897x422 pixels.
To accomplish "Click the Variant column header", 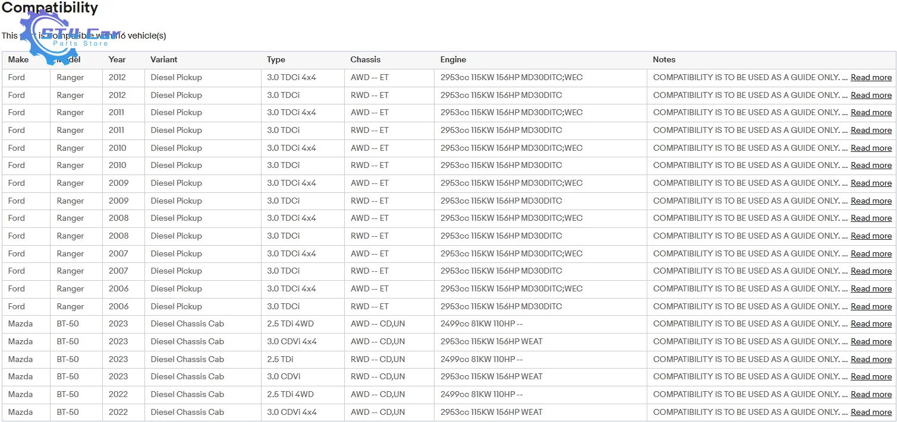I will coord(163,59).
